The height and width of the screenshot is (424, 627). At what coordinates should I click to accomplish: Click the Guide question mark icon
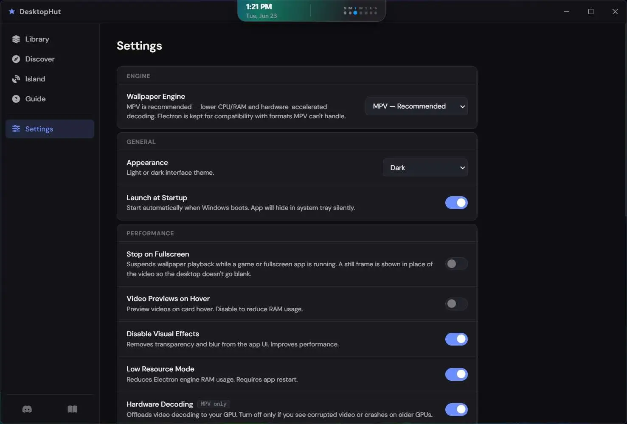tap(16, 99)
